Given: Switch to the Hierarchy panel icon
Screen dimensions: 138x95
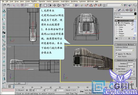Looking at the screenshot, I should pos(123,10).
